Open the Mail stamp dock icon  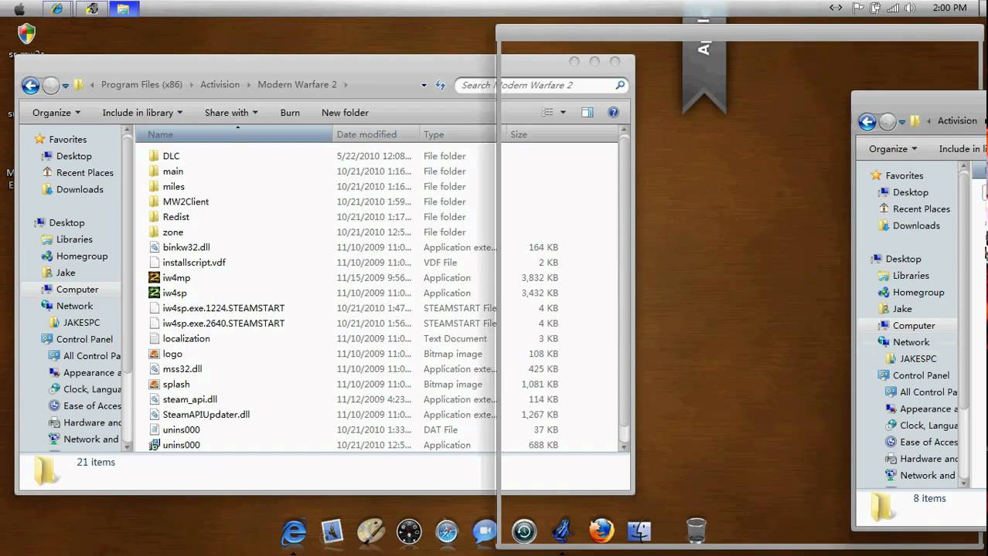click(x=332, y=531)
